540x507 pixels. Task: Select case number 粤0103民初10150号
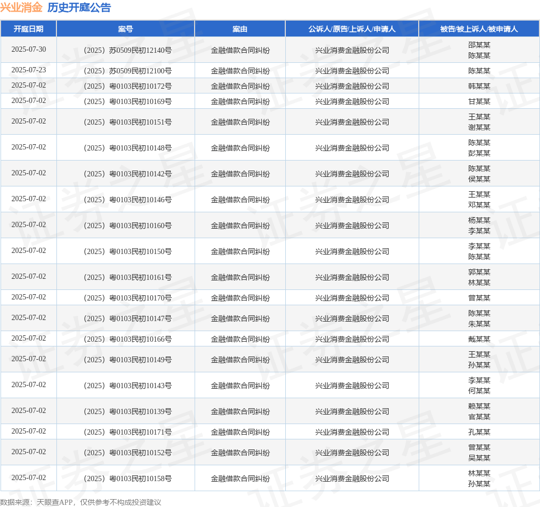coord(128,251)
